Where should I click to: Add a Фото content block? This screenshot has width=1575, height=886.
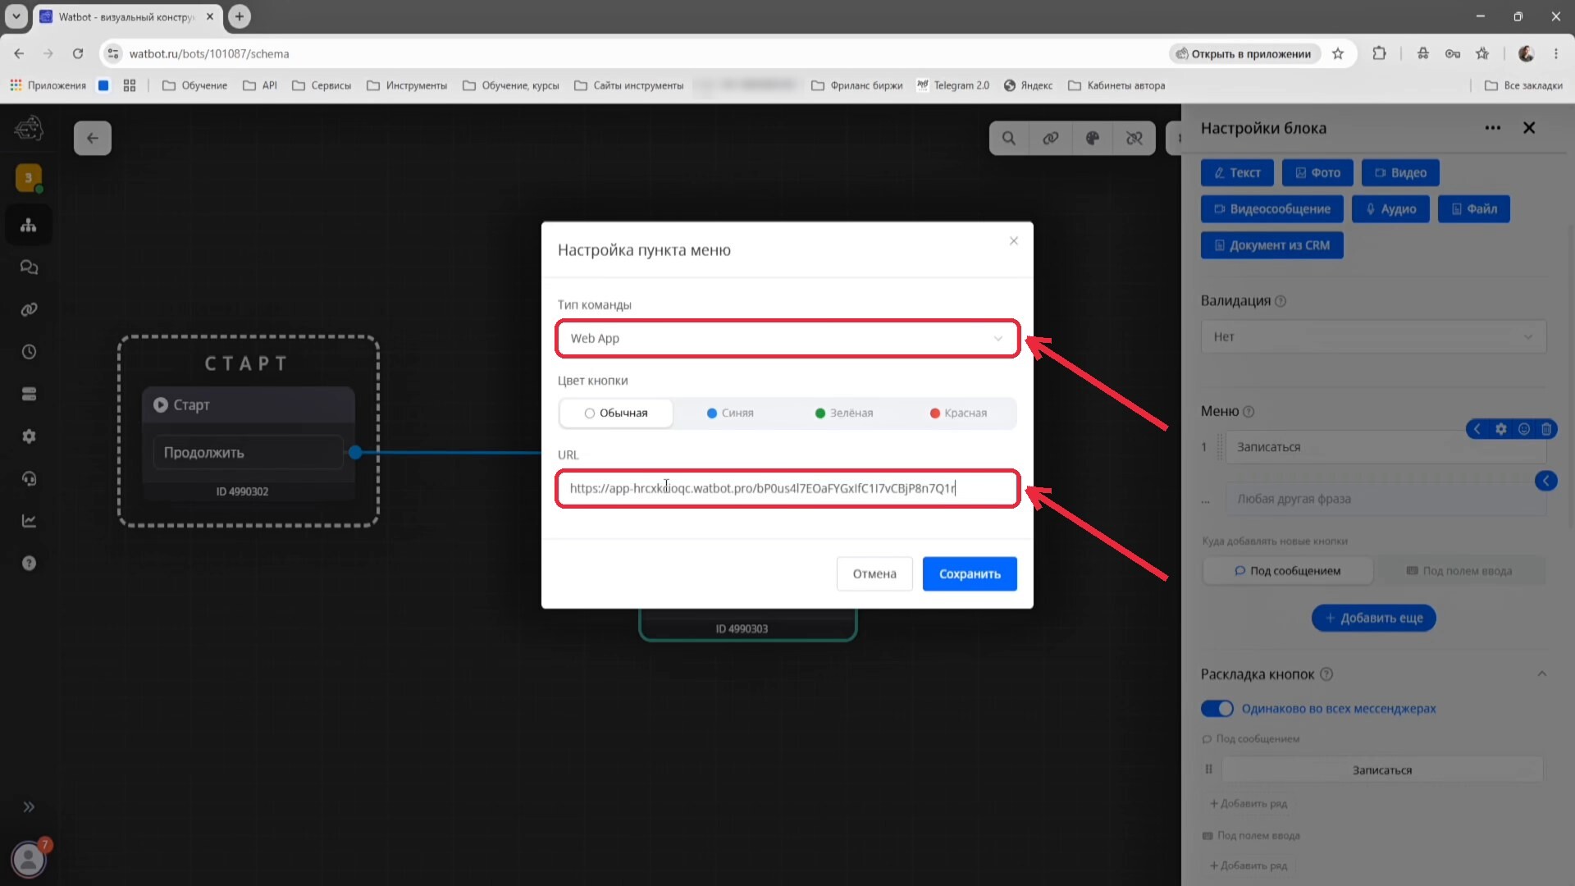(x=1317, y=172)
